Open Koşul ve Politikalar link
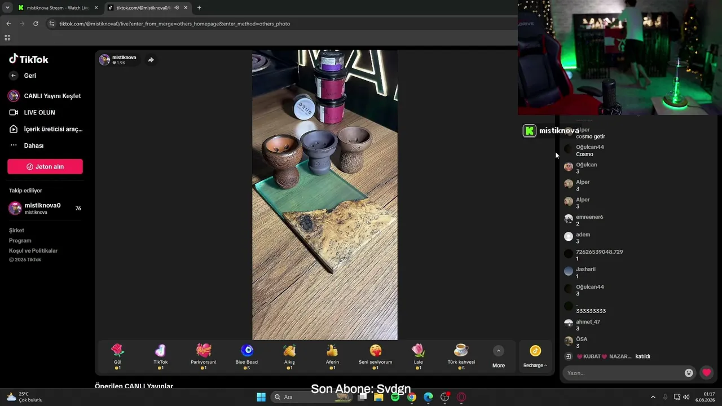722x406 pixels. click(33, 251)
